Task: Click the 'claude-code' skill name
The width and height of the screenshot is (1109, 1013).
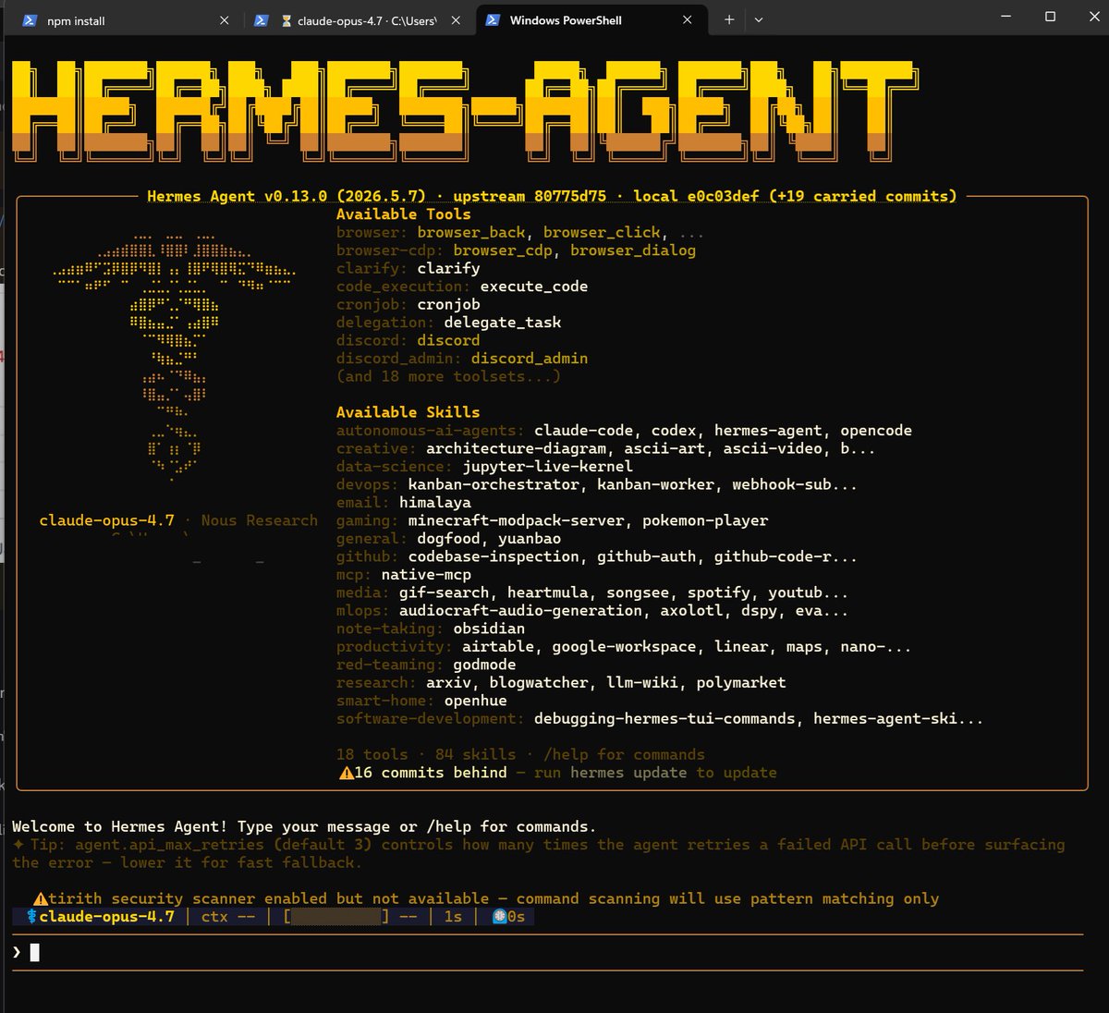Action: pyautogui.click(x=584, y=431)
